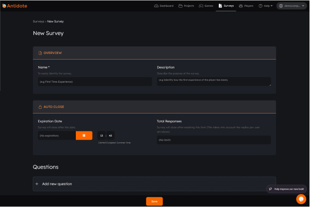Click the user avatar icon
This screenshot has width=310, height=207.
tap(281, 6)
